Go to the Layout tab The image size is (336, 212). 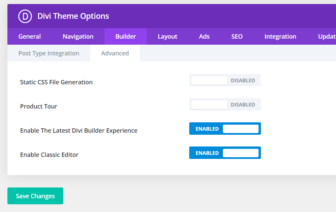[167, 37]
